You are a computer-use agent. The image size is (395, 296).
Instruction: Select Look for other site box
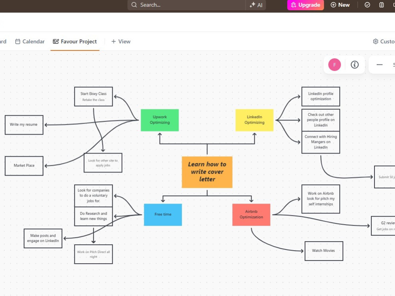tap(103, 163)
